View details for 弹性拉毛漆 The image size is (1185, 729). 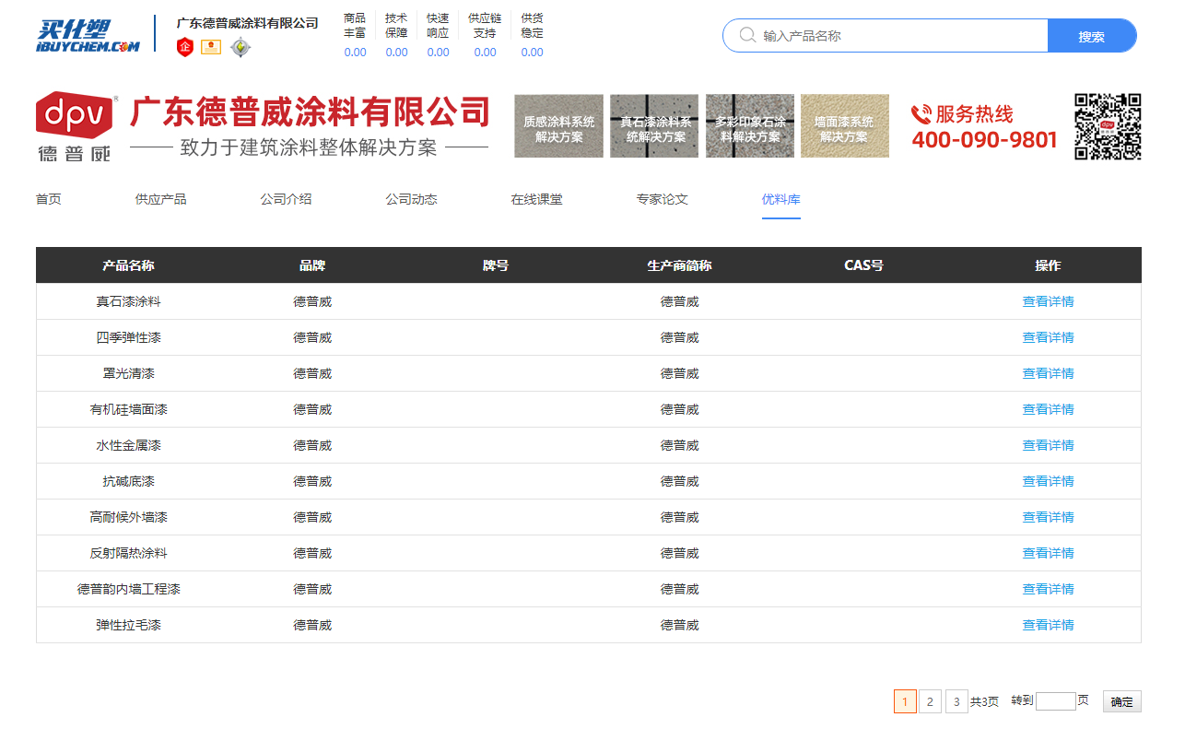pyautogui.click(x=1048, y=625)
